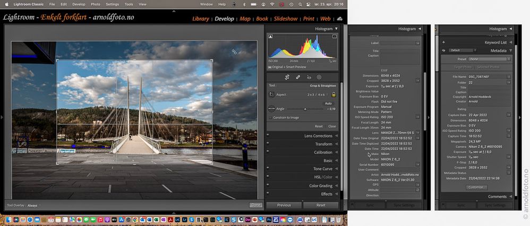
Task: Click the crop frame Aspect tool icon
Action: [x=271, y=95]
